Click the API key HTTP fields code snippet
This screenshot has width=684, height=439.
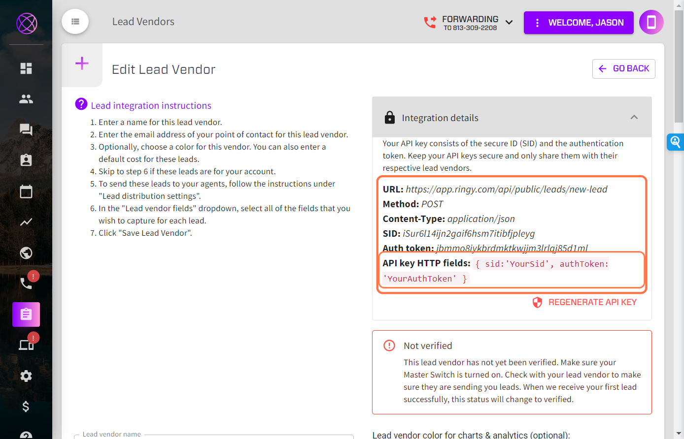496,271
